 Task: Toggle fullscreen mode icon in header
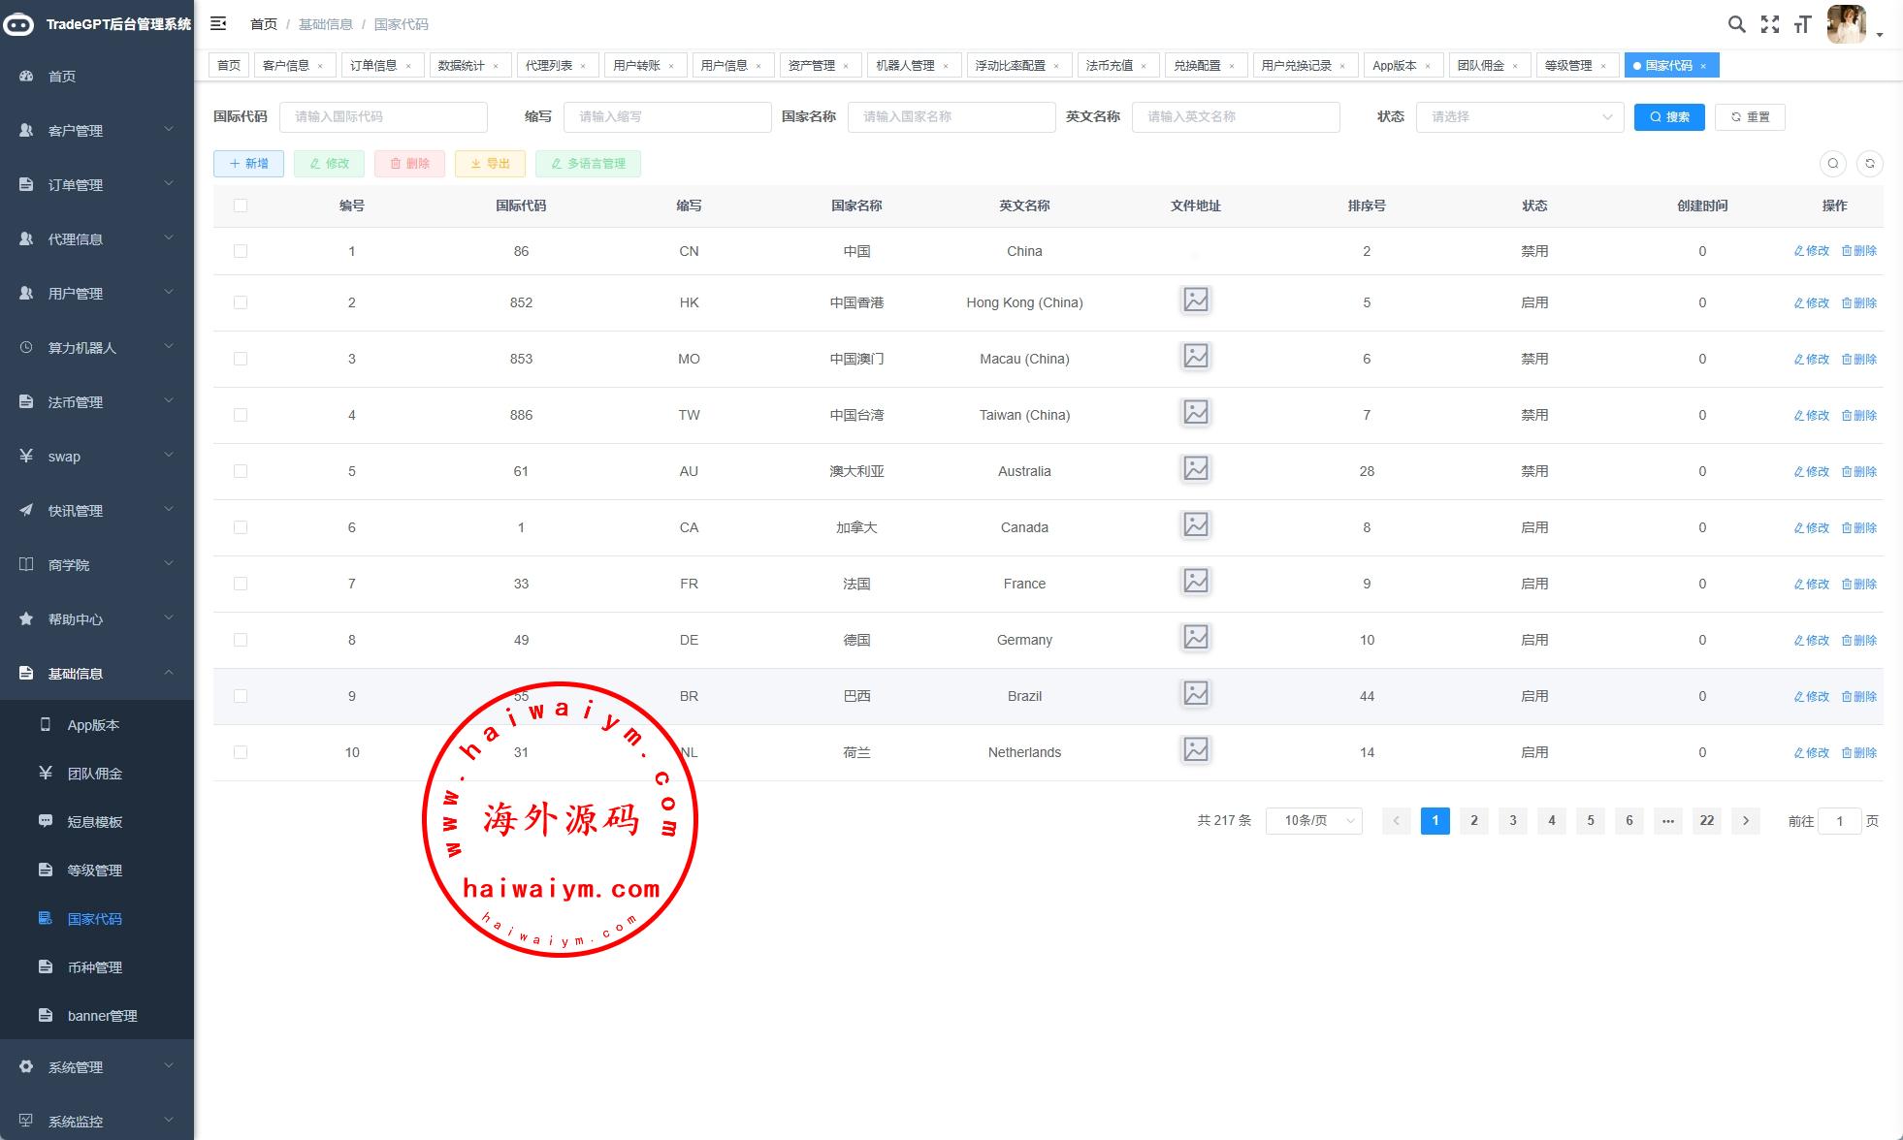click(x=1770, y=24)
